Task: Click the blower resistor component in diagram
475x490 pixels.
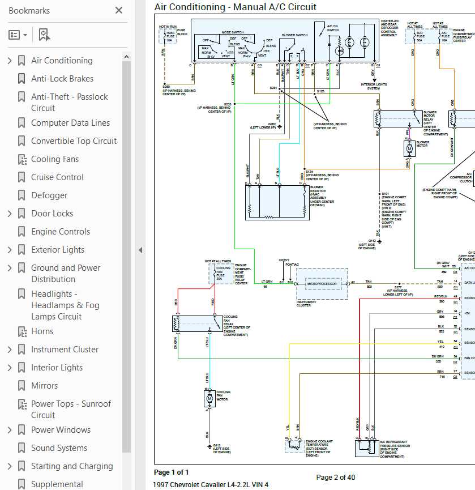Action: coord(277,202)
